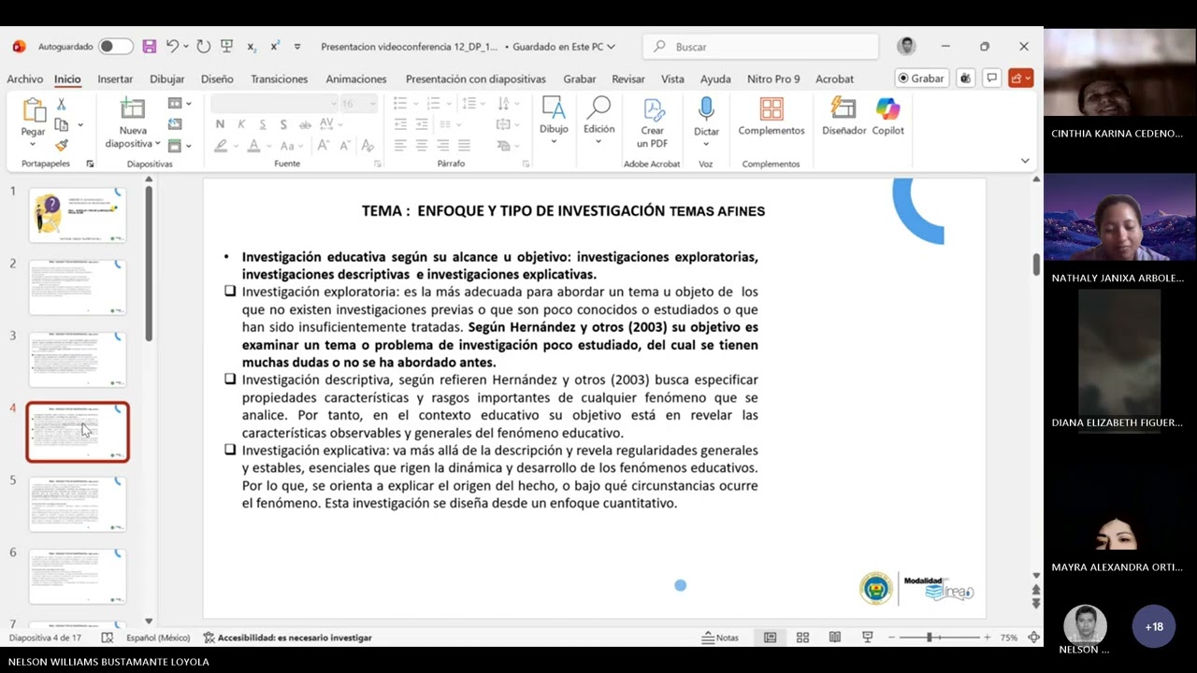Apply the font color A swatch
Viewport: 1197px width, 673px height.
click(253, 146)
